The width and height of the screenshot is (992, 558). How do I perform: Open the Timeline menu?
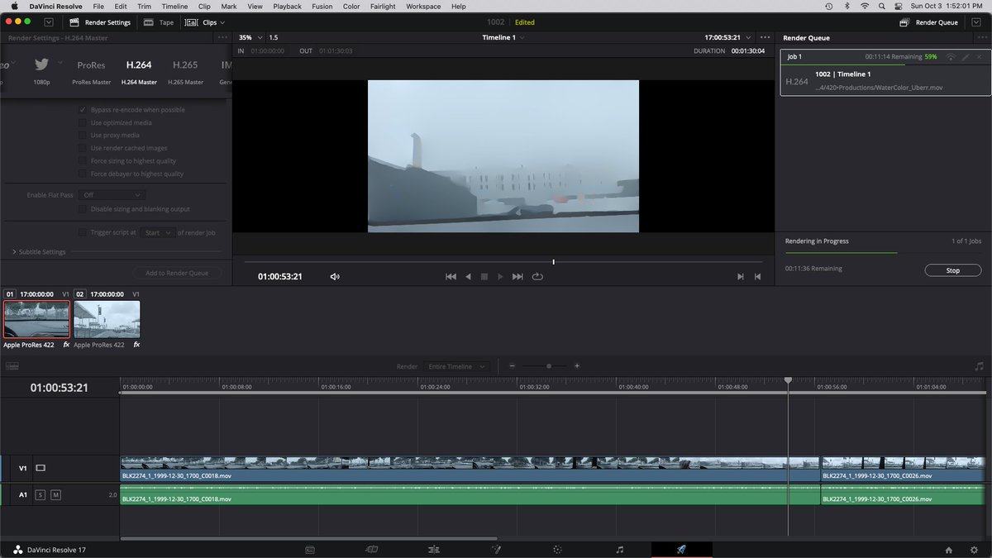click(174, 6)
